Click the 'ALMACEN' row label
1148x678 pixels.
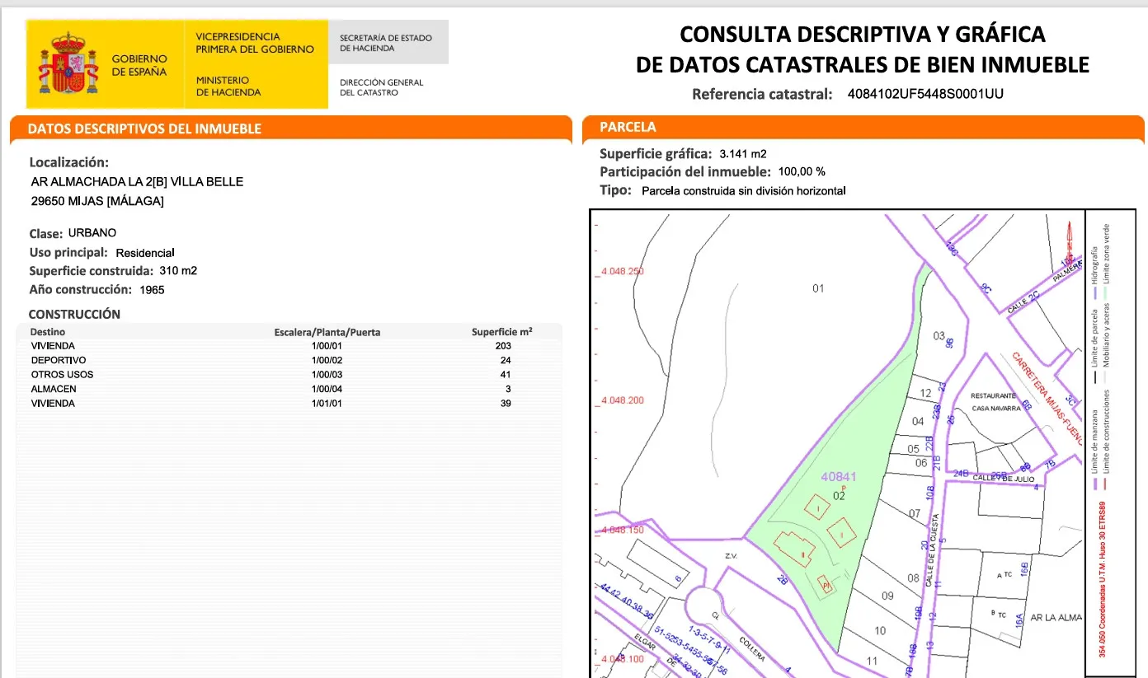click(x=54, y=389)
